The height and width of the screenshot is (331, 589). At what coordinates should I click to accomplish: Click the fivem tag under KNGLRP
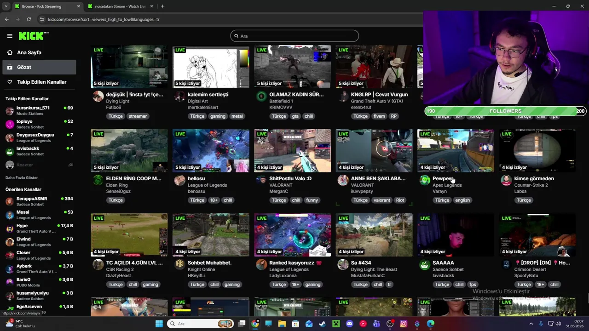coord(379,116)
